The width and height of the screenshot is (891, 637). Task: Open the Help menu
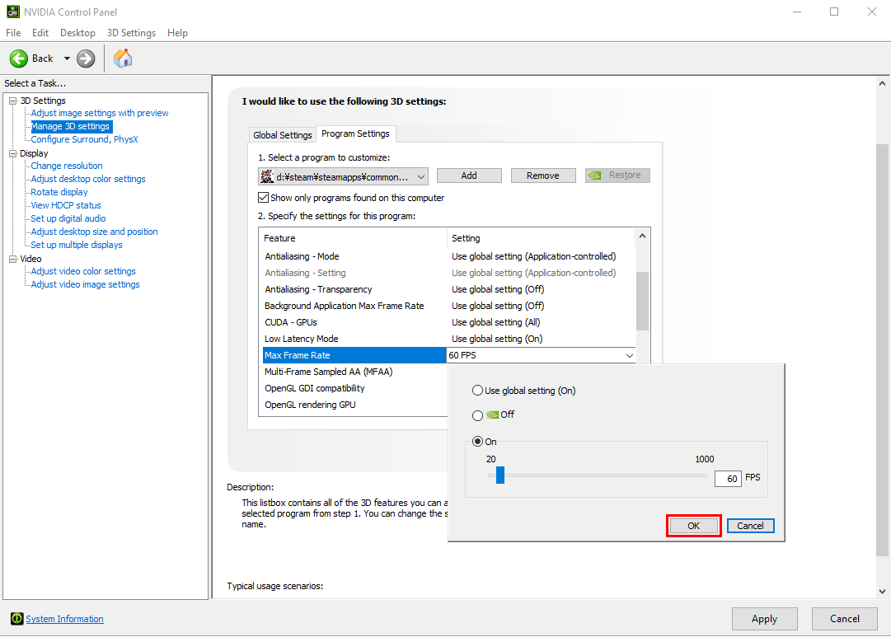pyautogui.click(x=177, y=33)
